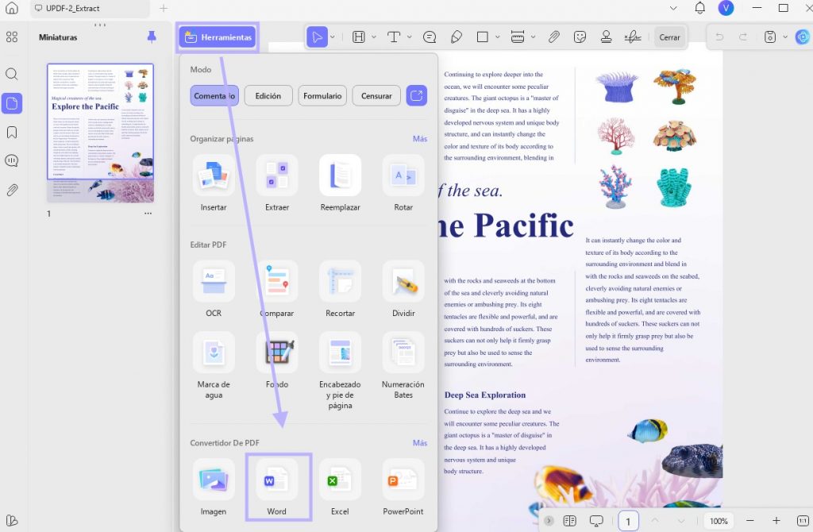Open the Recortar crop tool
813x532 pixels.
(340, 289)
